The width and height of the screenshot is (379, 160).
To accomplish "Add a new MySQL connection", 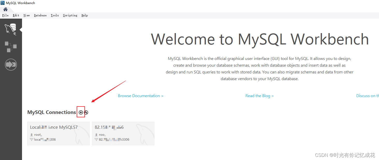I will [81, 112].
